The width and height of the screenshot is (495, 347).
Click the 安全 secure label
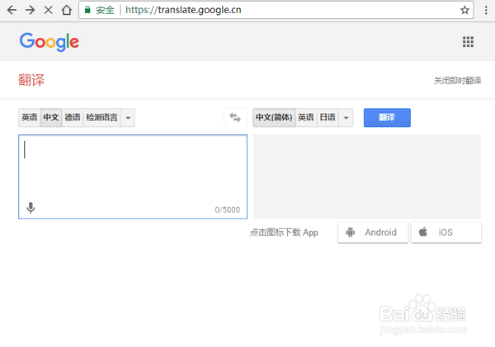point(105,10)
